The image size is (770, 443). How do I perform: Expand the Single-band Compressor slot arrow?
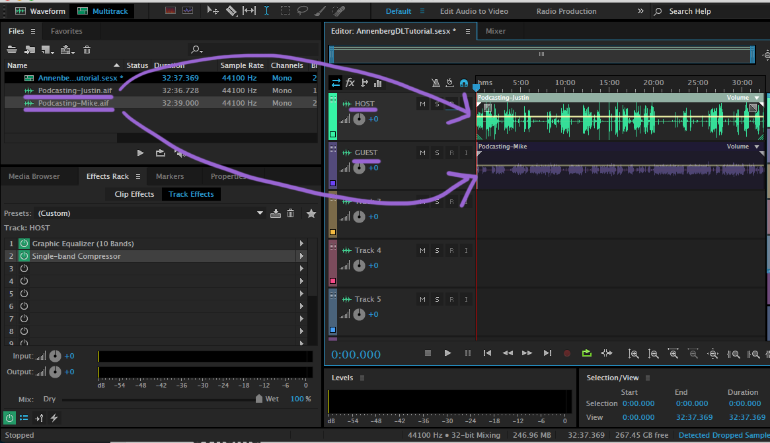pos(301,256)
